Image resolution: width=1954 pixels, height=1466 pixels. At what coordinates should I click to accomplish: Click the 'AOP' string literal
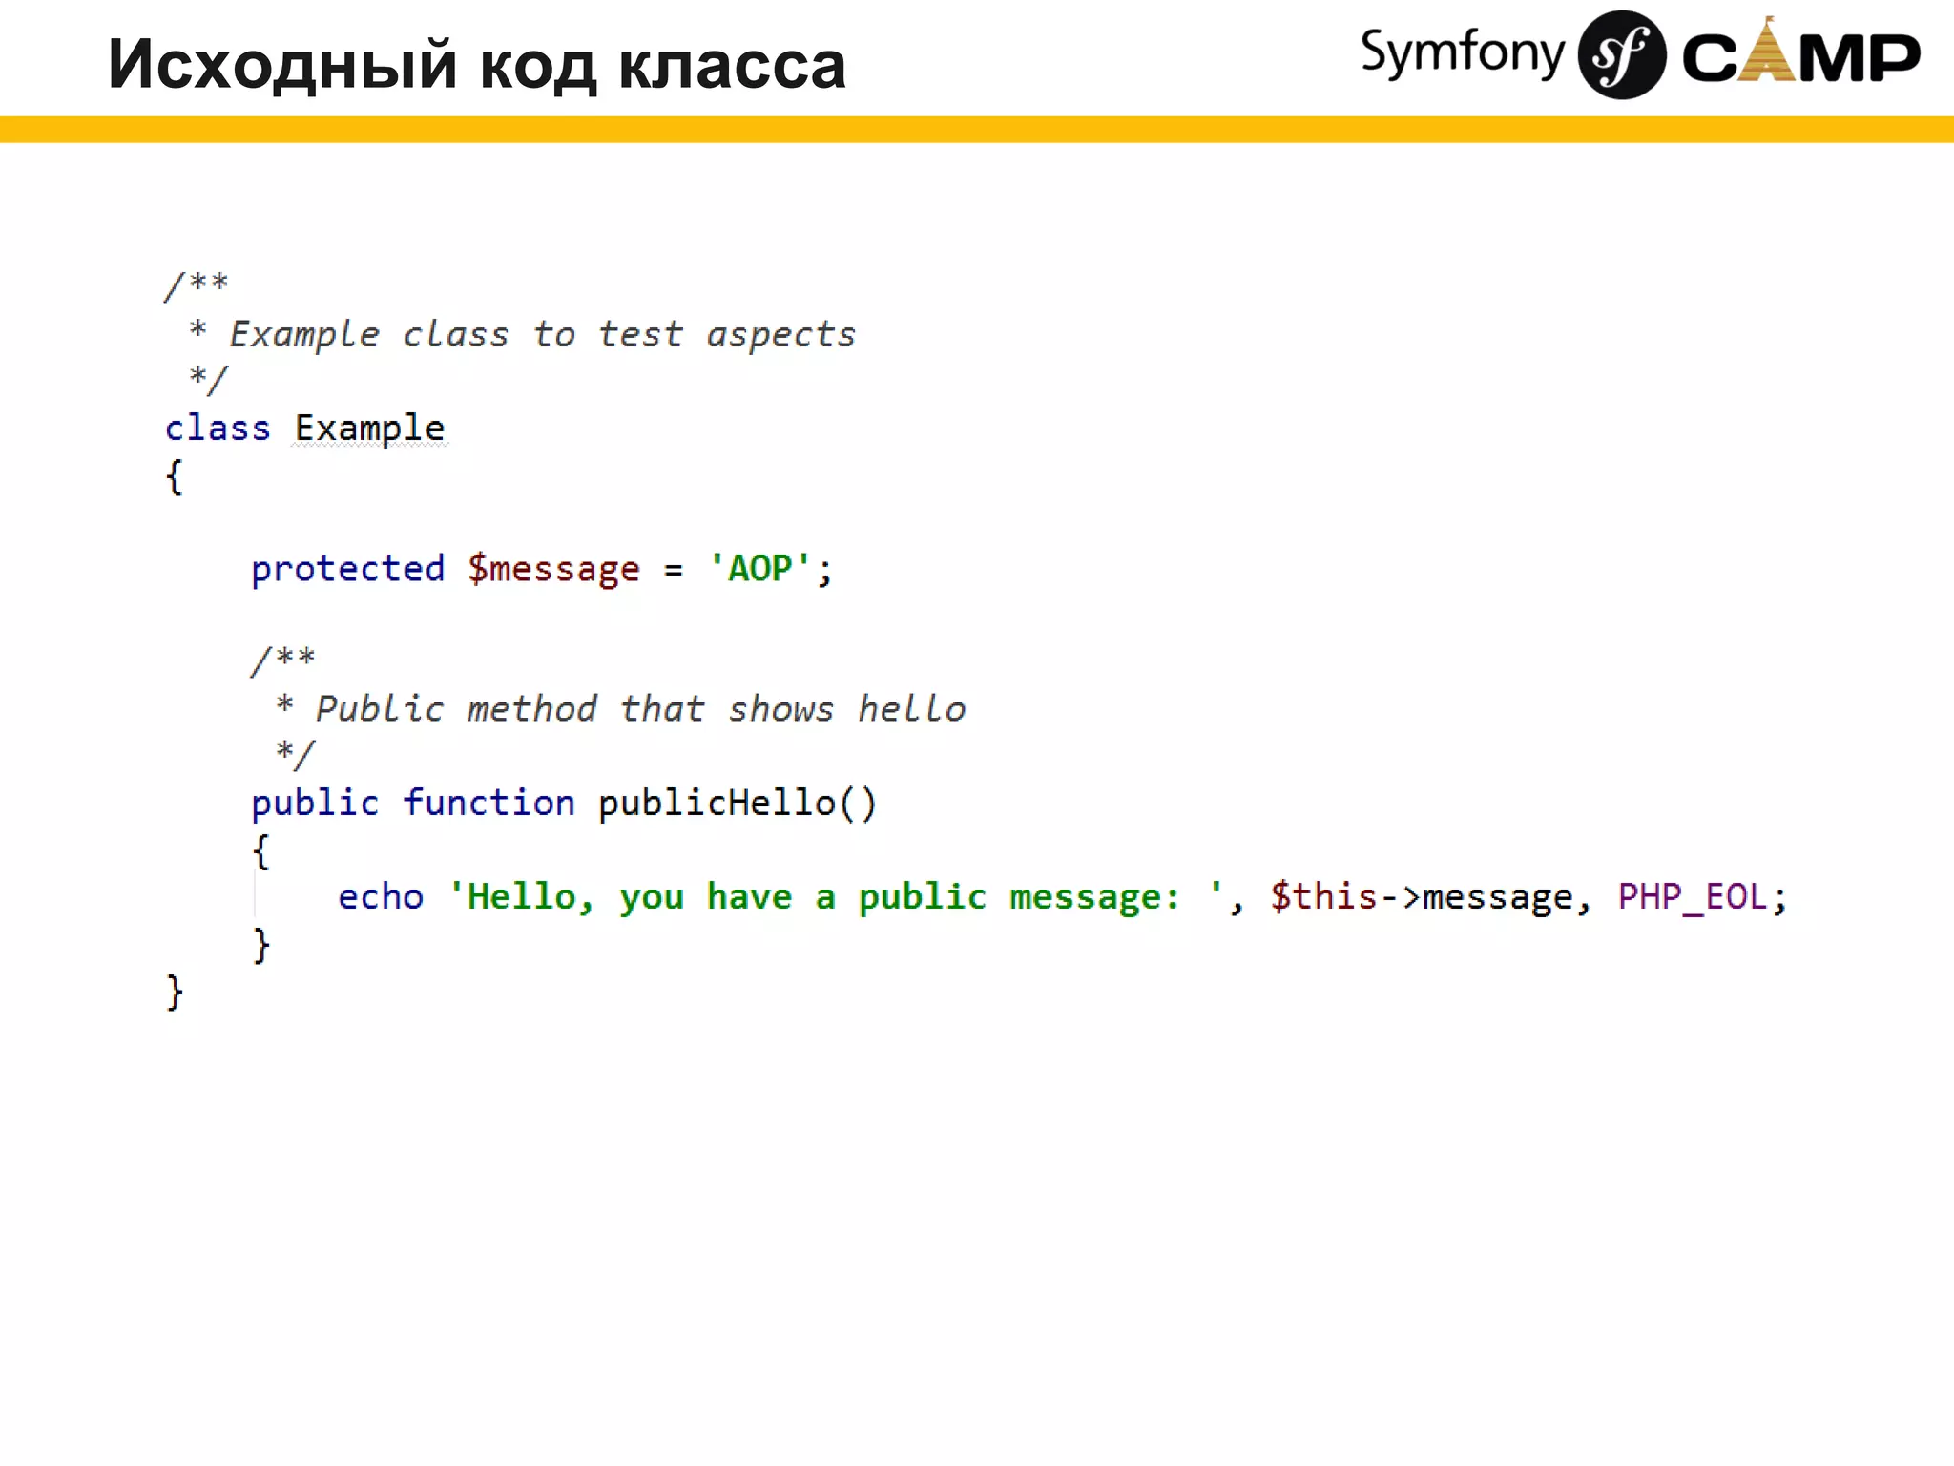pyautogui.click(x=759, y=569)
